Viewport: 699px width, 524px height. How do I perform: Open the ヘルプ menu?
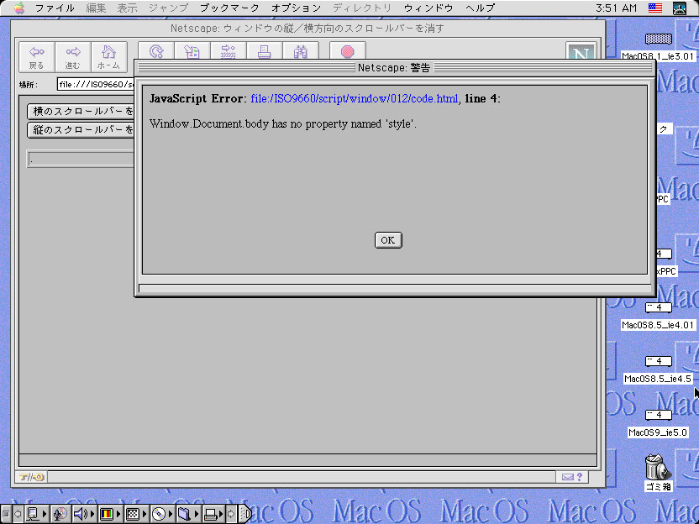(x=480, y=8)
